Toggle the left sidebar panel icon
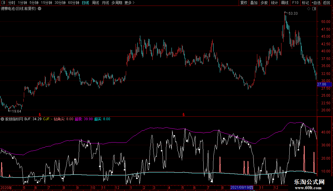The image size is (333, 191). point(3,3)
